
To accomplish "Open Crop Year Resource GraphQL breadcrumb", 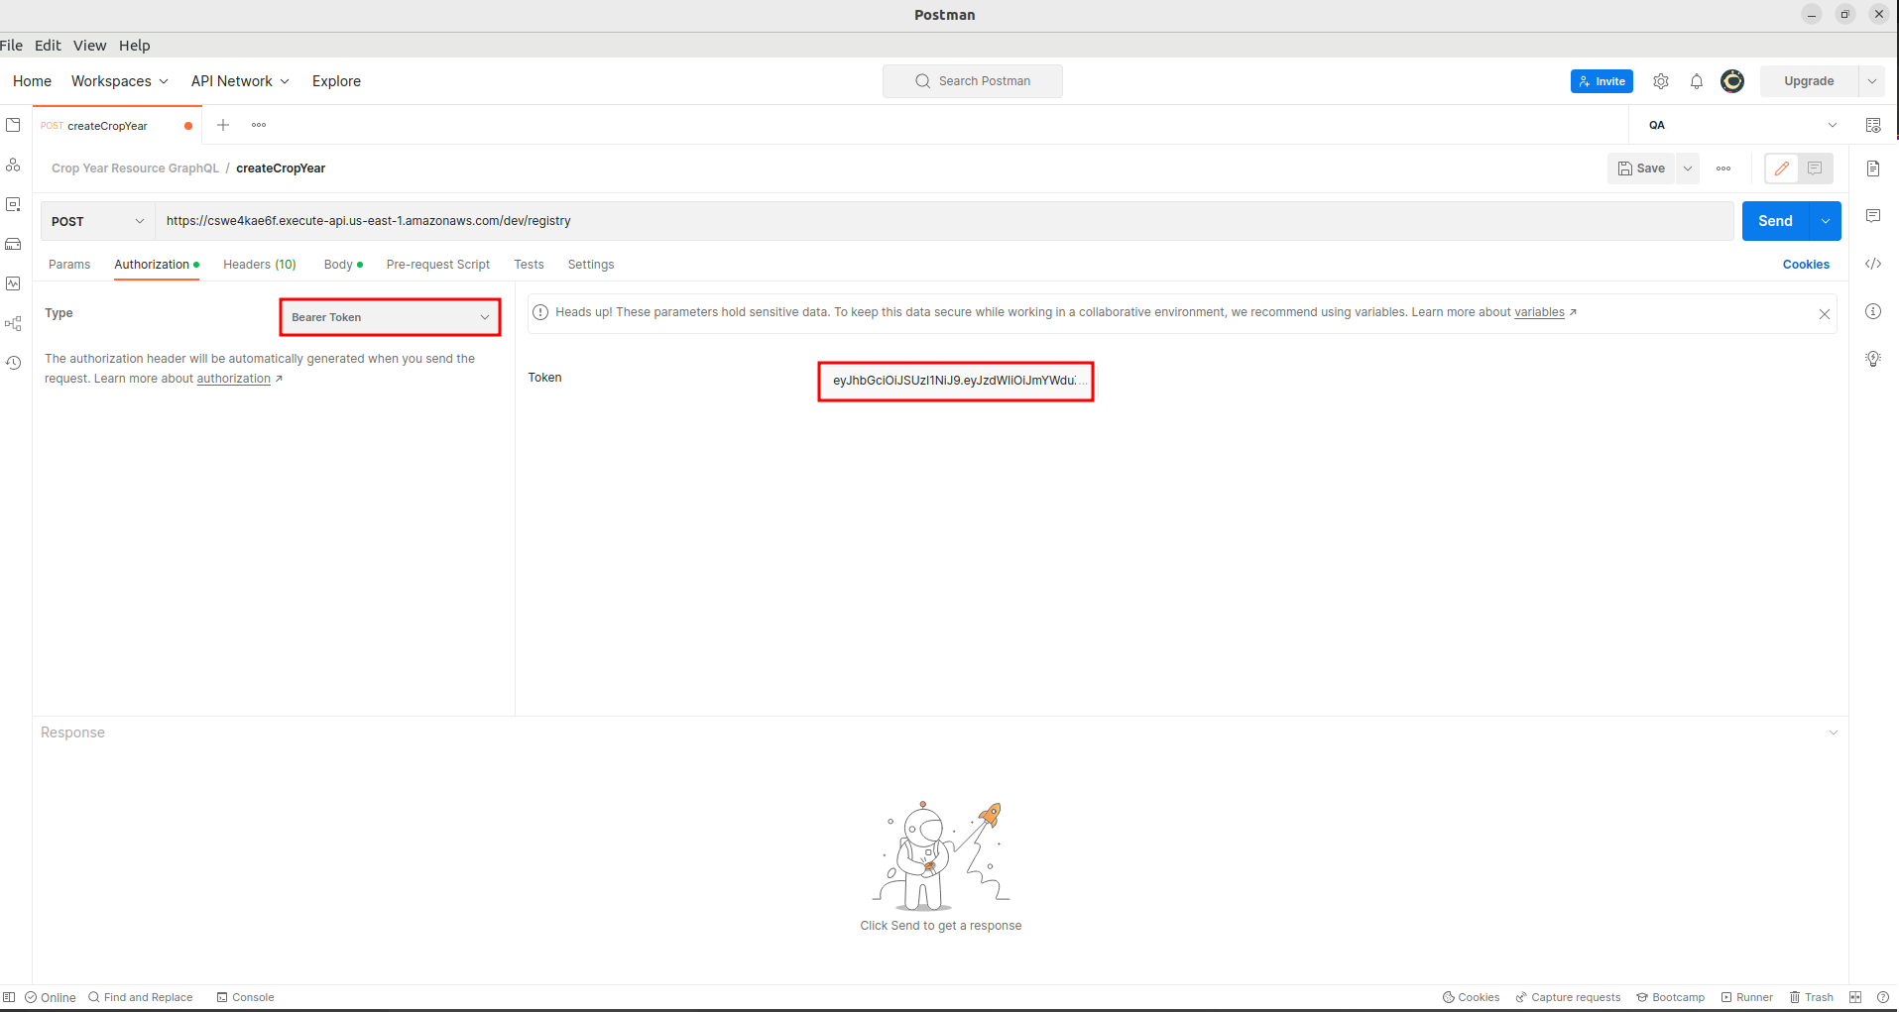I will [135, 169].
